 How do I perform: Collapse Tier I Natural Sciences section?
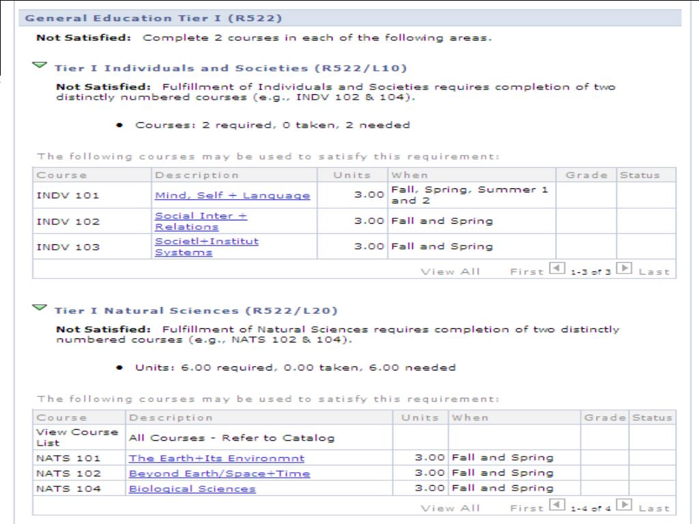pyautogui.click(x=40, y=308)
